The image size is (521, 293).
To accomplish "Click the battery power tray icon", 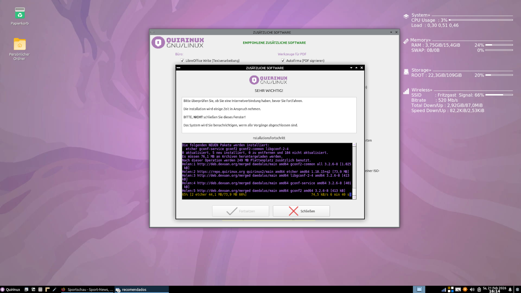I will pyautogui.click(x=479, y=289).
